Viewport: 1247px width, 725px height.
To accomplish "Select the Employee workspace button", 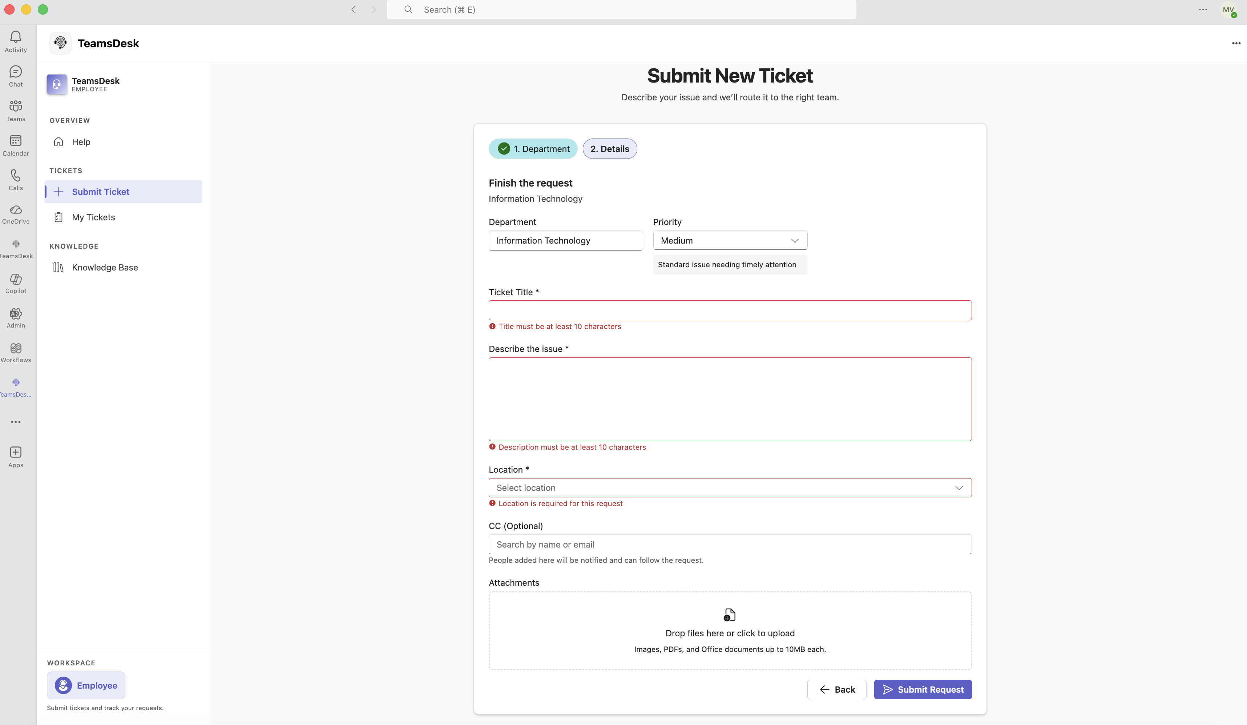I will coord(86,685).
